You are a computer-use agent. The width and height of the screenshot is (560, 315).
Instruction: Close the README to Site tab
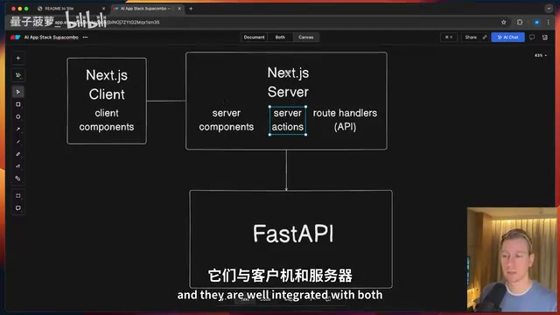[103, 9]
